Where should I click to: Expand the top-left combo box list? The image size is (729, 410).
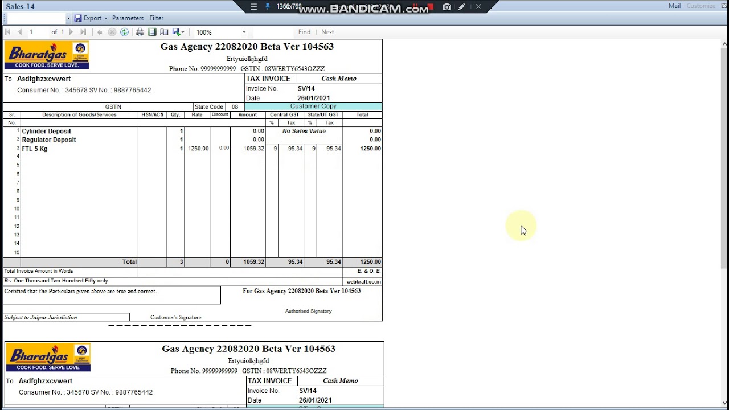(68, 18)
